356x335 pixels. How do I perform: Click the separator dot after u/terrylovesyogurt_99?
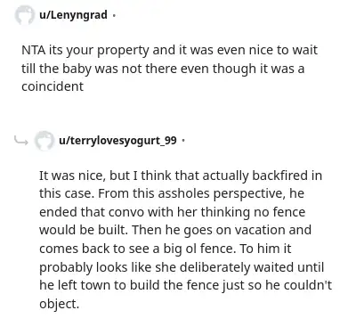[183, 140]
